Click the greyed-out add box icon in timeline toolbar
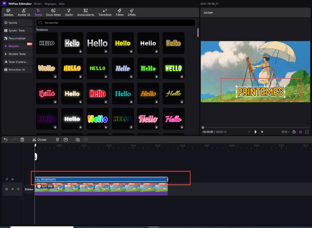Viewport: 312px width, 228px height. pos(86,140)
